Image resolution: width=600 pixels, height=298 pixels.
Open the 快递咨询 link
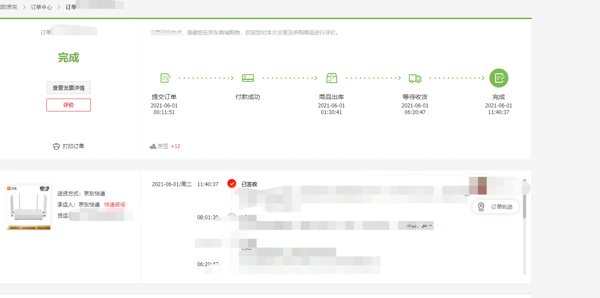(x=115, y=205)
